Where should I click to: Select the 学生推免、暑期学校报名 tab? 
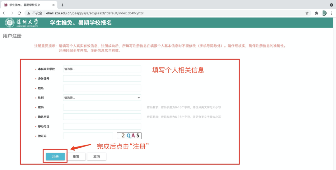pos(26,5)
